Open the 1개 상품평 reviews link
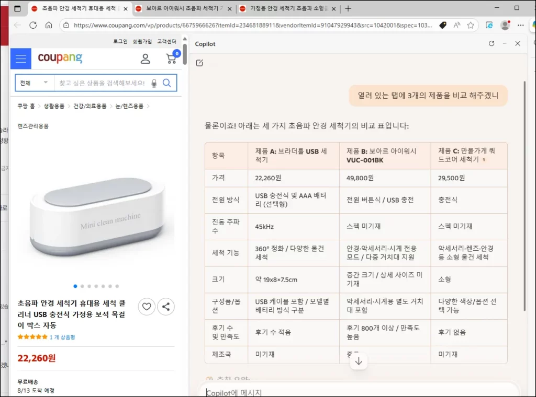 point(62,337)
